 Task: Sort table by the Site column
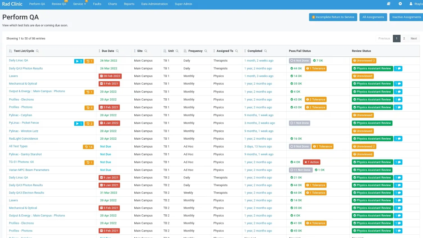[135, 51]
